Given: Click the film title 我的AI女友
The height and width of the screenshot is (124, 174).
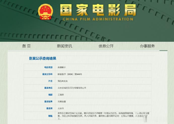Looking at the screenshot, I should pos(63,81).
